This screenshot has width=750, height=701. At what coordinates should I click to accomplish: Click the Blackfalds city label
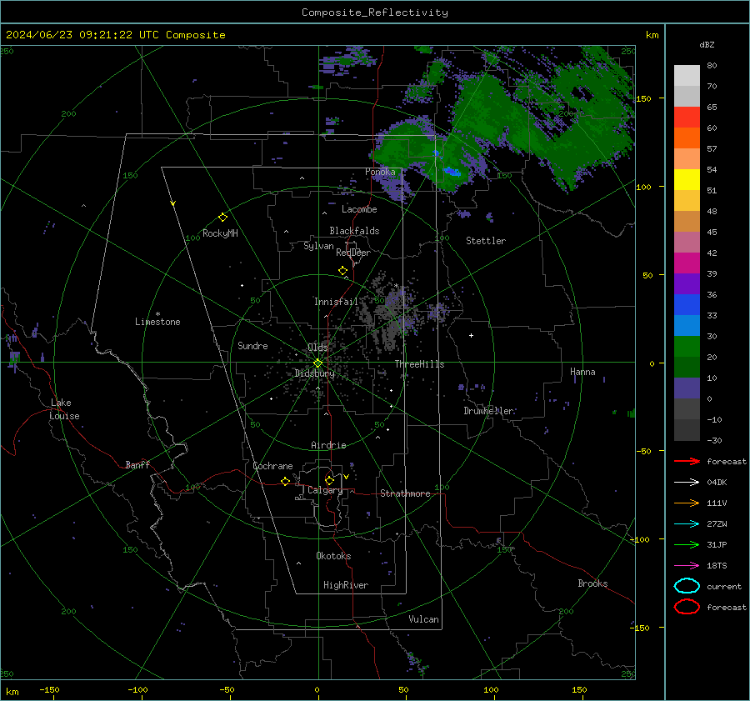pyautogui.click(x=354, y=231)
